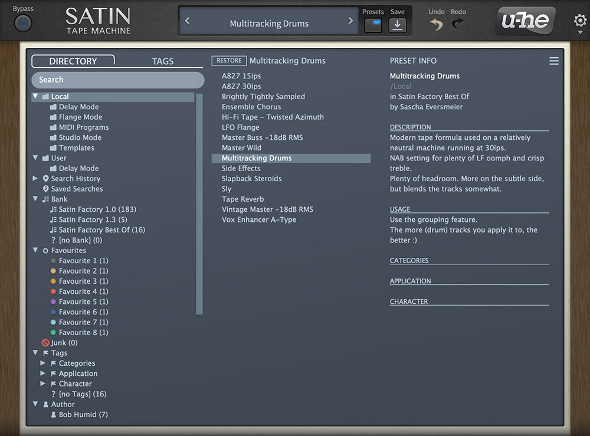590x436 pixels.
Task: Load the Slapback Steroids preset
Action: (x=252, y=179)
